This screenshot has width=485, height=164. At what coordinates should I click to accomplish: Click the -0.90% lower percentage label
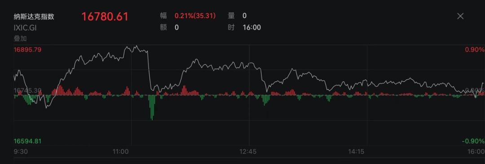tap(473, 141)
